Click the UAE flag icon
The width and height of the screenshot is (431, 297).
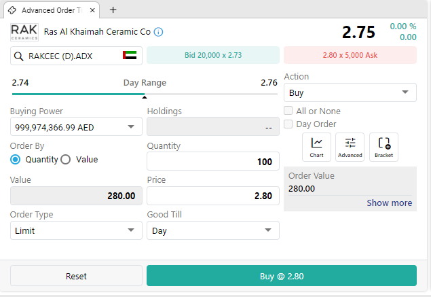(x=130, y=55)
